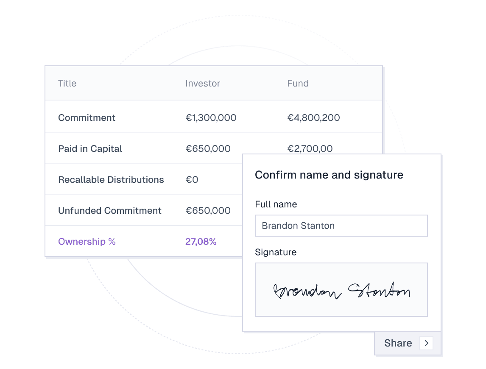Select the Commitment row label
The image size is (486, 369).
(x=87, y=118)
